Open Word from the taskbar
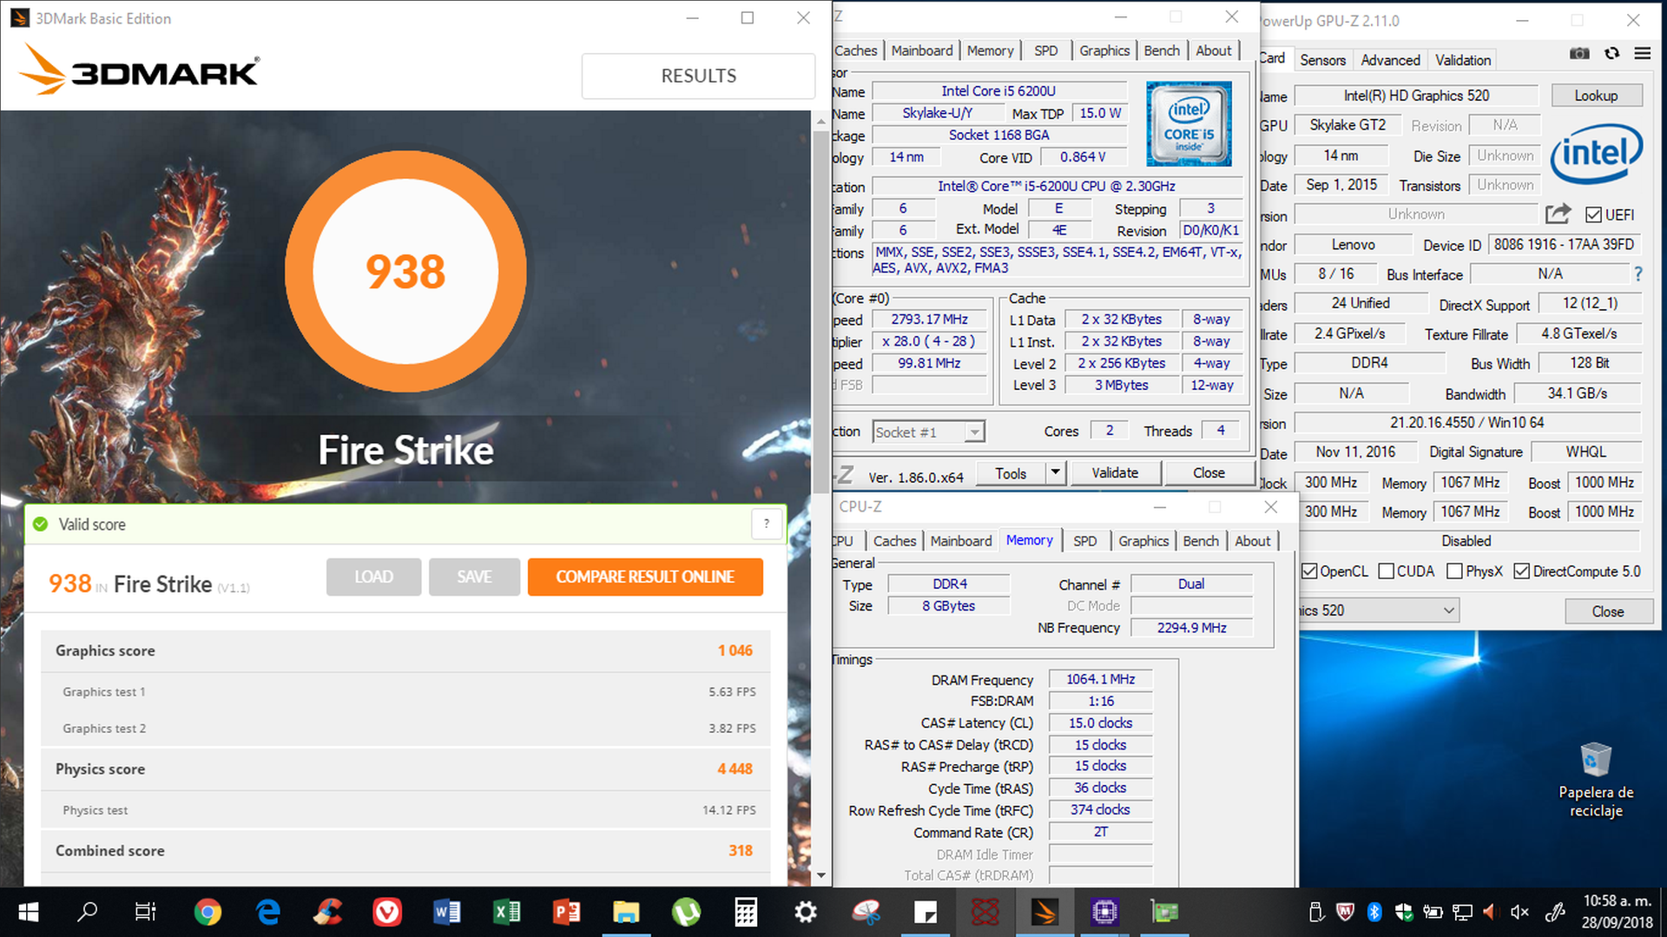 pyautogui.click(x=447, y=912)
